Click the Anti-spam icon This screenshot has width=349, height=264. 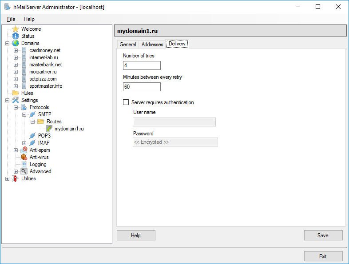[24, 150]
